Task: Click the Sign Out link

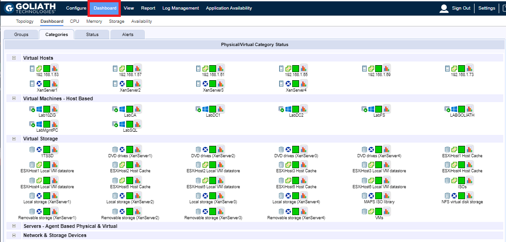Action: click(461, 8)
